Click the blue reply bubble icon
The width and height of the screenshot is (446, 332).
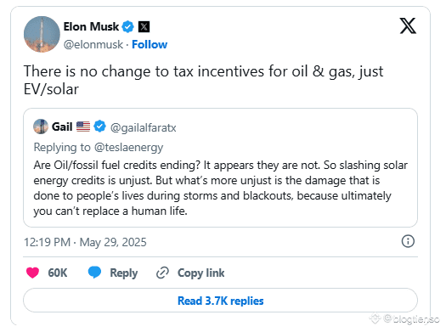tap(94, 272)
